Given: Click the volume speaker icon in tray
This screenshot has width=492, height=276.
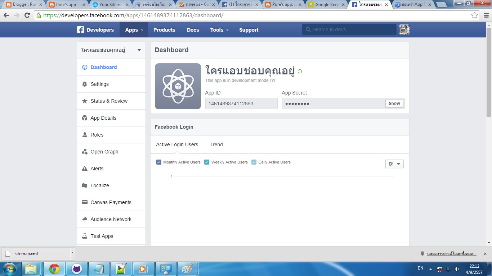Looking at the screenshot, I should point(457,269).
